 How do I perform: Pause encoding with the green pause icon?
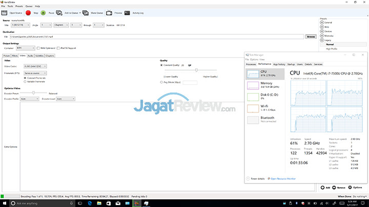43,13
